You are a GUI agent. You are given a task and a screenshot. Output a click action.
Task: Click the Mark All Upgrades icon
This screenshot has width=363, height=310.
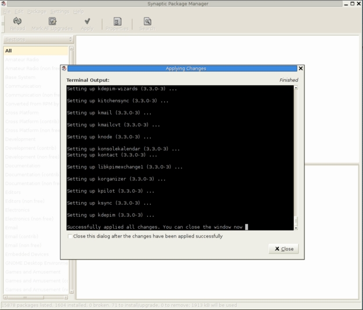point(52,21)
